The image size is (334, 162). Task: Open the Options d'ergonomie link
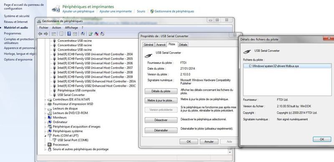click(18, 59)
